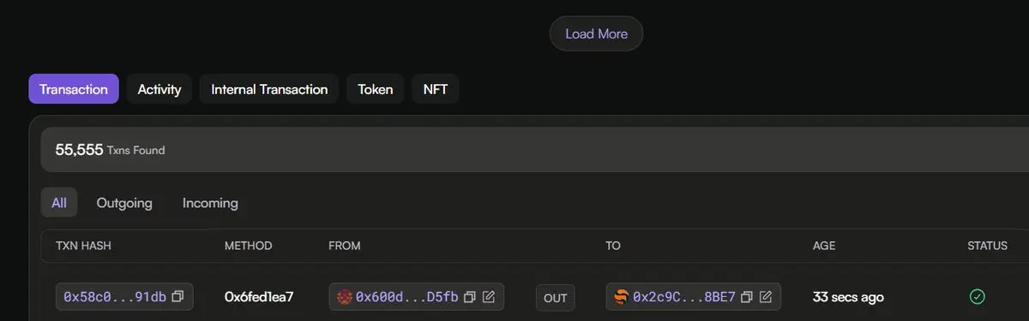This screenshot has height=321, width=1029.
Task: Filter by Incoming transactions
Action: pos(210,203)
